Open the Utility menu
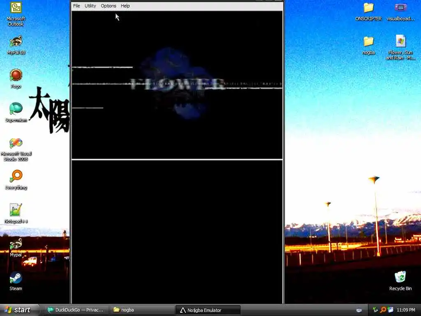Screen dimensions: 421x316 (90, 6)
